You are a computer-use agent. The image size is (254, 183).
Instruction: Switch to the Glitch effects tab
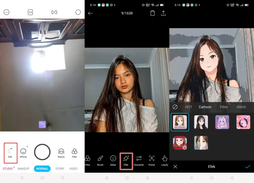click(x=241, y=107)
